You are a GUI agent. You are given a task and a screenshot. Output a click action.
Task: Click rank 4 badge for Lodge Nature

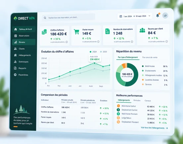[118, 118]
